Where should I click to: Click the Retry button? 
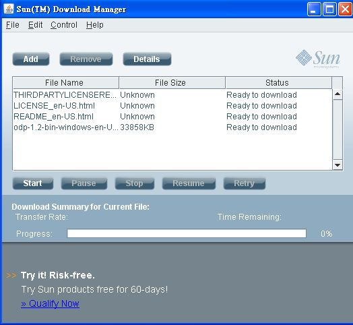[x=245, y=183]
